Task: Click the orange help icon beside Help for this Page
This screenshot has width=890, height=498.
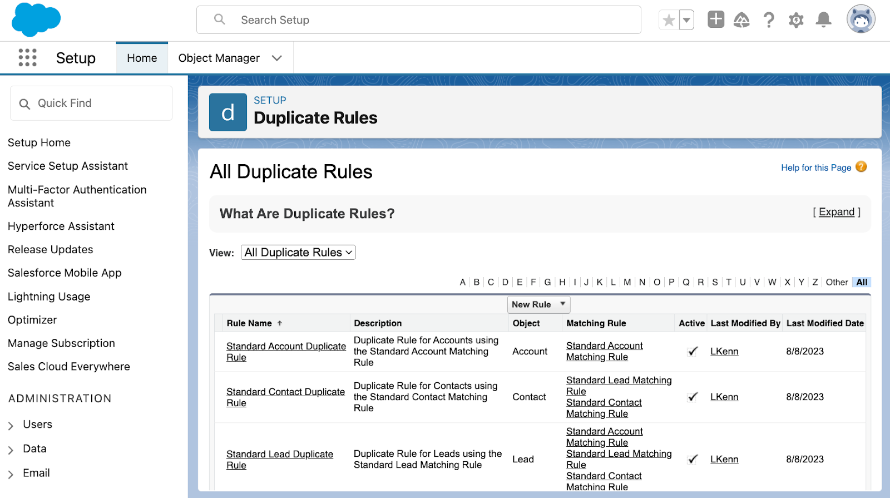Action: 861,167
